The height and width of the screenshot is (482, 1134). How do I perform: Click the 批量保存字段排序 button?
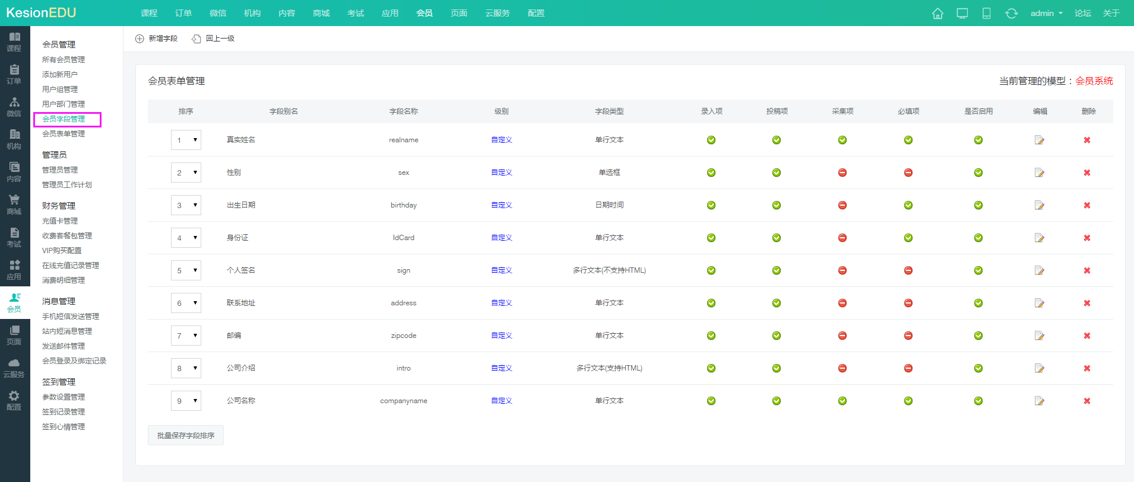(185, 435)
